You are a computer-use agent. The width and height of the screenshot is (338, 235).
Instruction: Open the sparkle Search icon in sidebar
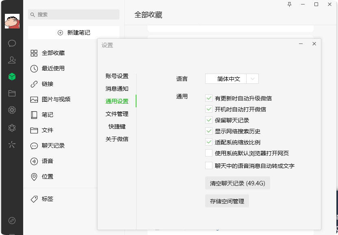pyautogui.click(x=12, y=145)
